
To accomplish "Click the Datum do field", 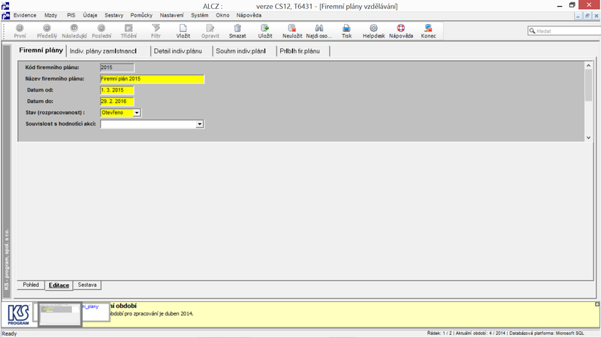I will (117, 101).
